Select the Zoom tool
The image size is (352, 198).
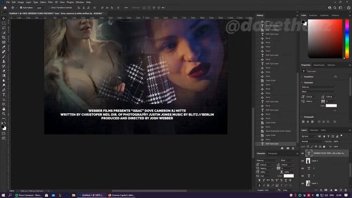pos(4,114)
